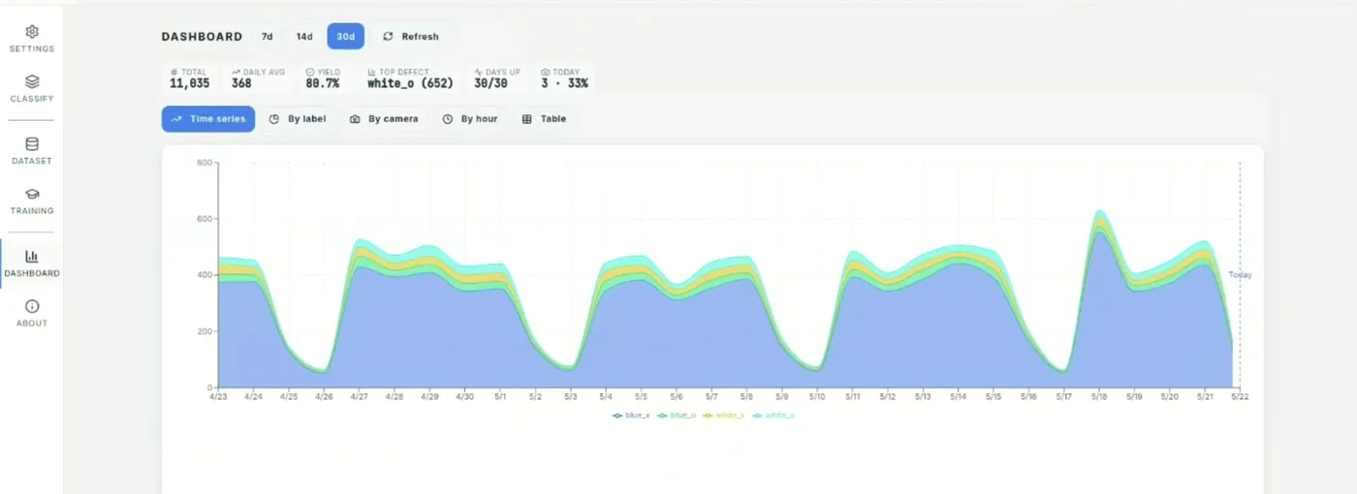The image size is (1357, 494).
Task: Select the 30d range button
Action: pos(346,37)
